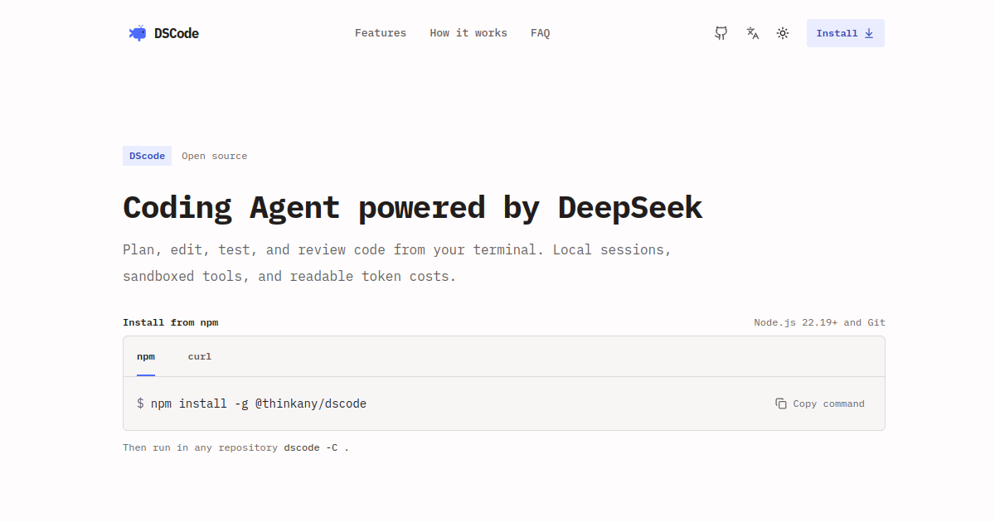Screen dimensions: 995x522
Task: Click the 'Plan, edit, test, and review' description
Action: tap(397, 263)
